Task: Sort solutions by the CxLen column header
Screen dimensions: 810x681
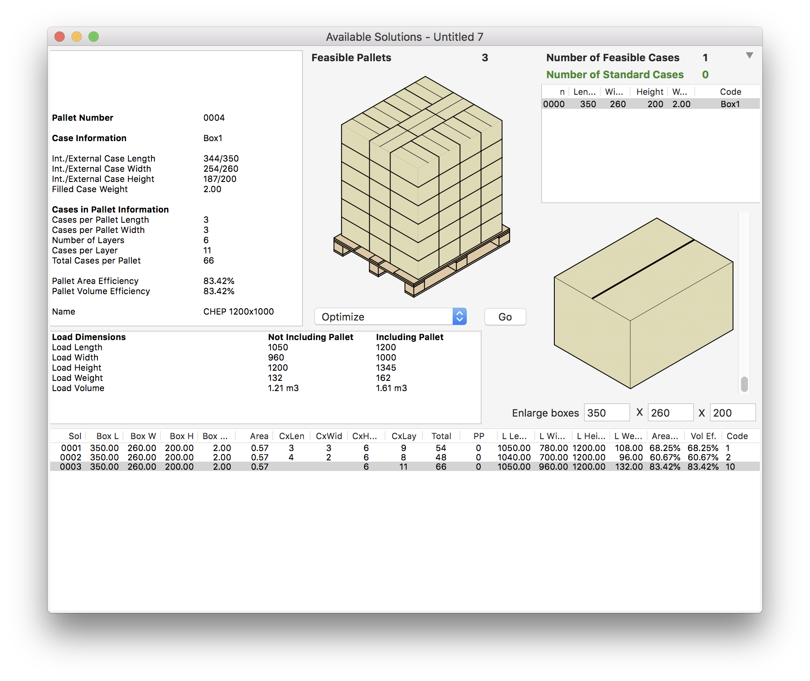Action: click(x=291, y=436)
